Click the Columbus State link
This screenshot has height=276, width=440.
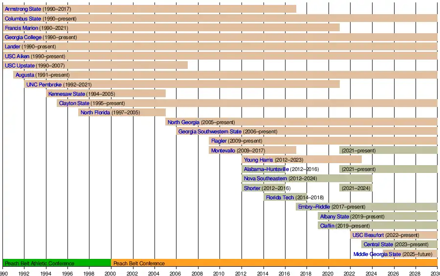23,19
